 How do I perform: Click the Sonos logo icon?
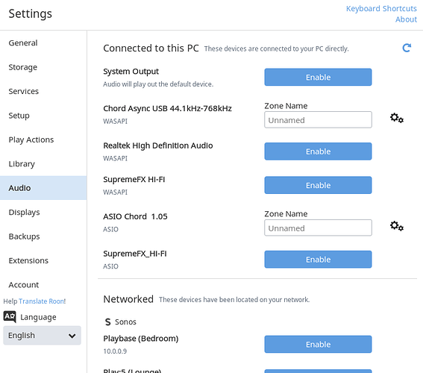[x=108, y=322]
